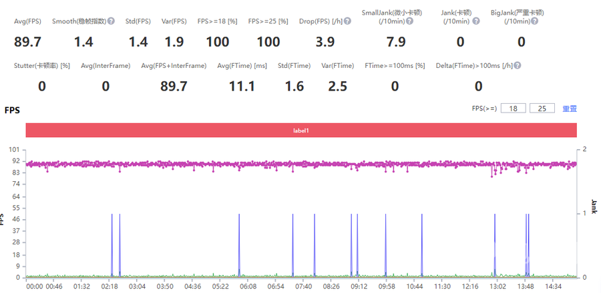Viewport: 601px width, 293px height.
Task: Open SmallJank (/10min) help tooltip icon
Action: coord(409,21)
